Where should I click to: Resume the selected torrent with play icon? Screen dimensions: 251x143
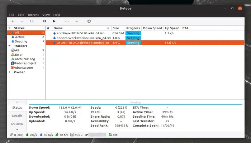(x=54, y=21)
